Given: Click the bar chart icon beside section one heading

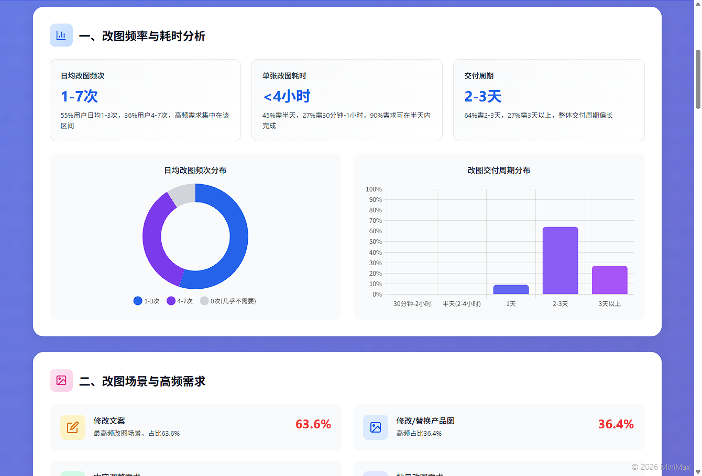Looking at the screenshot, I should (x=61, y=35).
